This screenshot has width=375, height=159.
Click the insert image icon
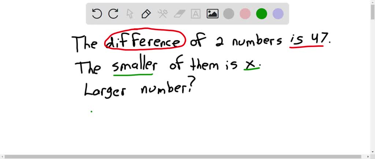coord(212,14)
